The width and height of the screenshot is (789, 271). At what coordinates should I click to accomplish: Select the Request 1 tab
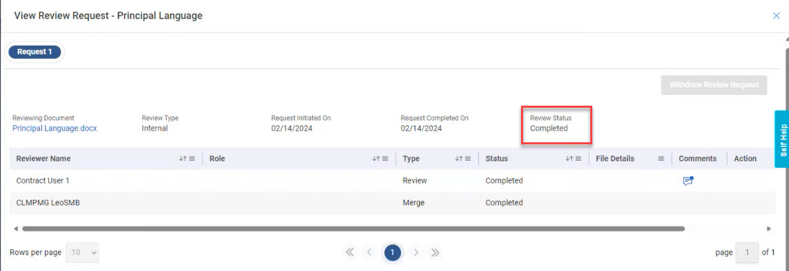pos(35,51)
